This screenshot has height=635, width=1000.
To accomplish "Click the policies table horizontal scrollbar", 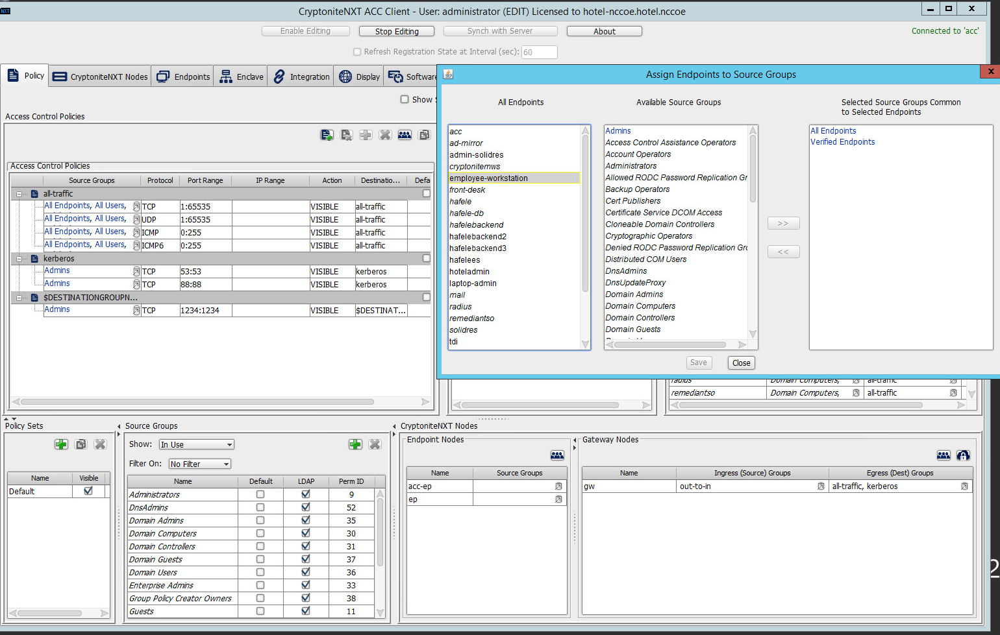I will pyautogui.click(x=197, y=402).
